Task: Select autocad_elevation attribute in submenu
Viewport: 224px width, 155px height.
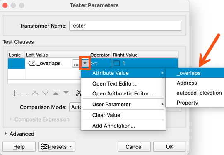Action: point(195,93)
